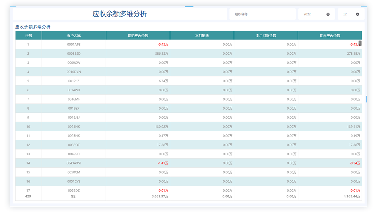
Task: Click the 386.13万 opening balance cell
Action: point(162,54)
